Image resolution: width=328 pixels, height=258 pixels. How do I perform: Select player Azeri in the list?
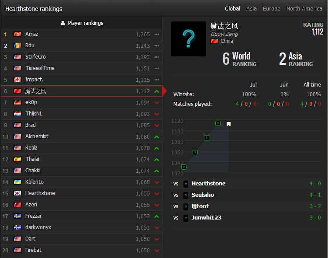pos(81,205)
